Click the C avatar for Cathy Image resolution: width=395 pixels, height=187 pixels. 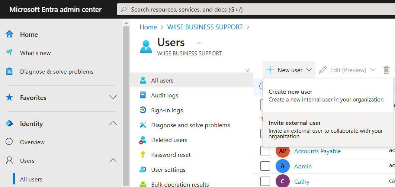pos(283,181)
